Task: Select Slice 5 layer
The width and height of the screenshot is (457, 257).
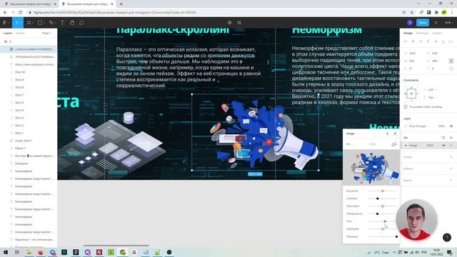Action: coord(19,103)
